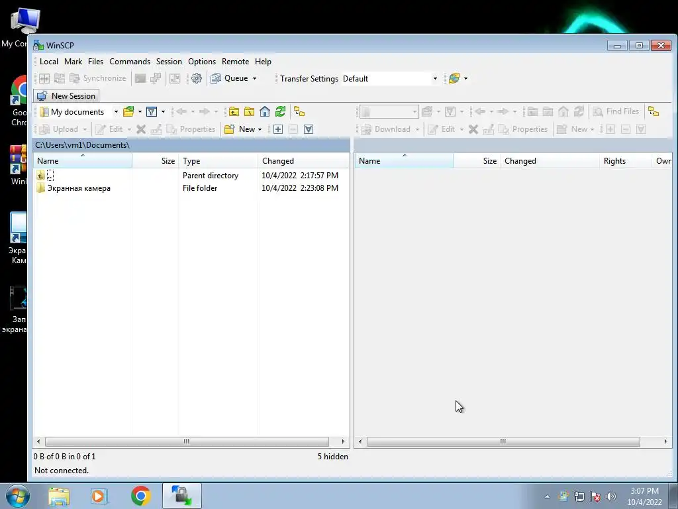Click the date 10/4/2022 2:23:08 PM
The height and width of the screenshot is (509, 678).
pos(300,188)
